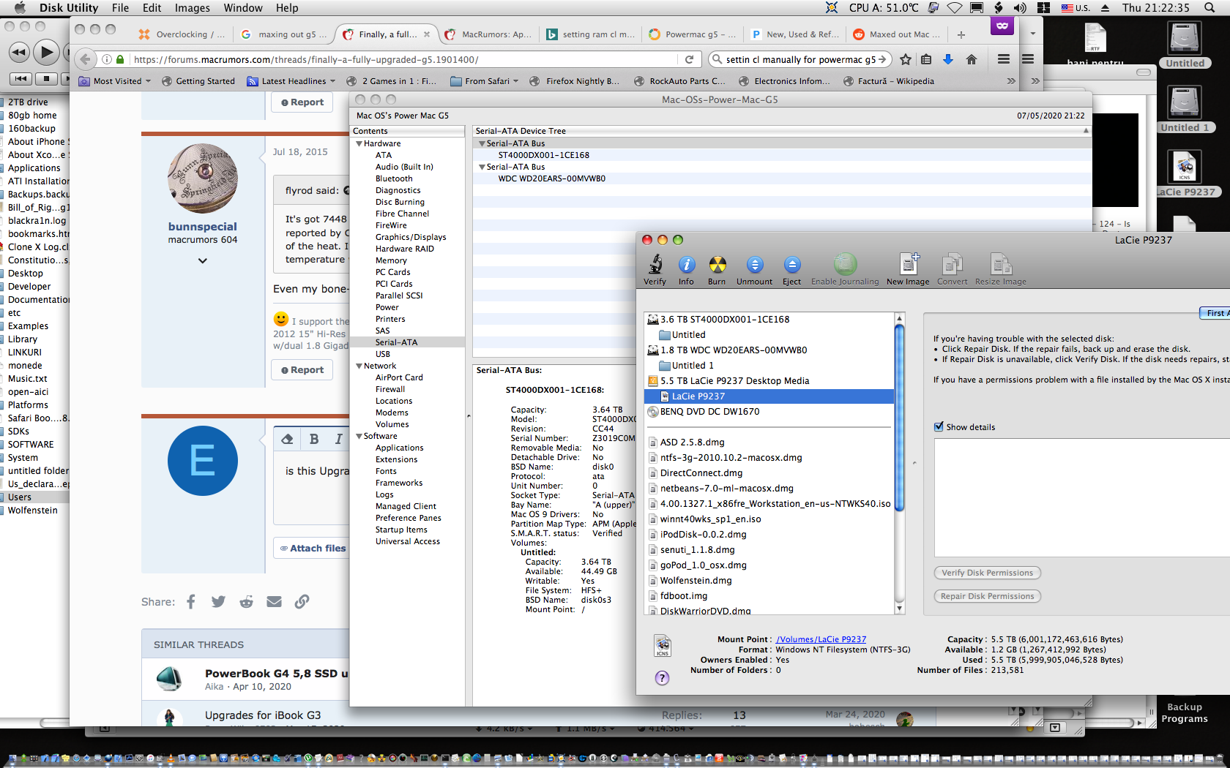Select Wolfenstein.dmg in disk image list
Screen dimensions: 1230x768
click(x=696, y=581)
